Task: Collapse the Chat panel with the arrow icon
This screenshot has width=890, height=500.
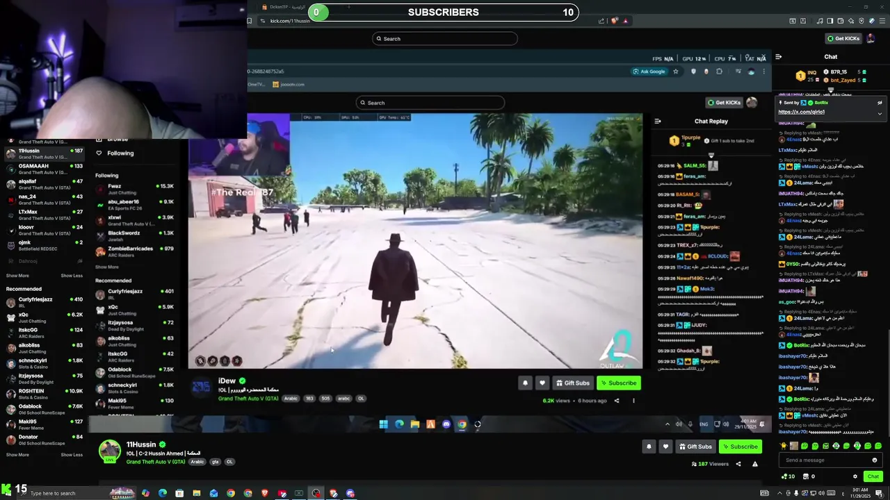Action: [x=779, y=57]
